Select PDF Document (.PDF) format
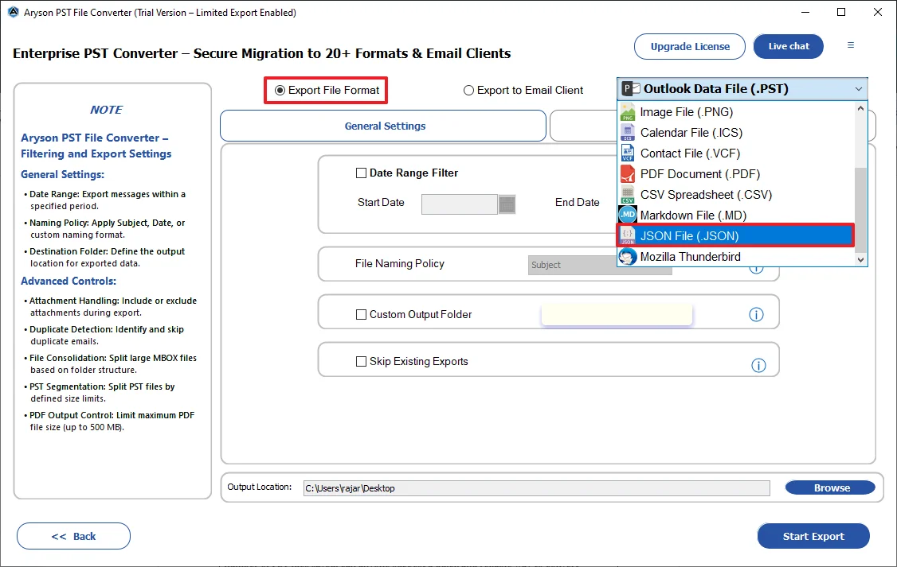Viewport: 897px width, 567px height. coord(735,173)
